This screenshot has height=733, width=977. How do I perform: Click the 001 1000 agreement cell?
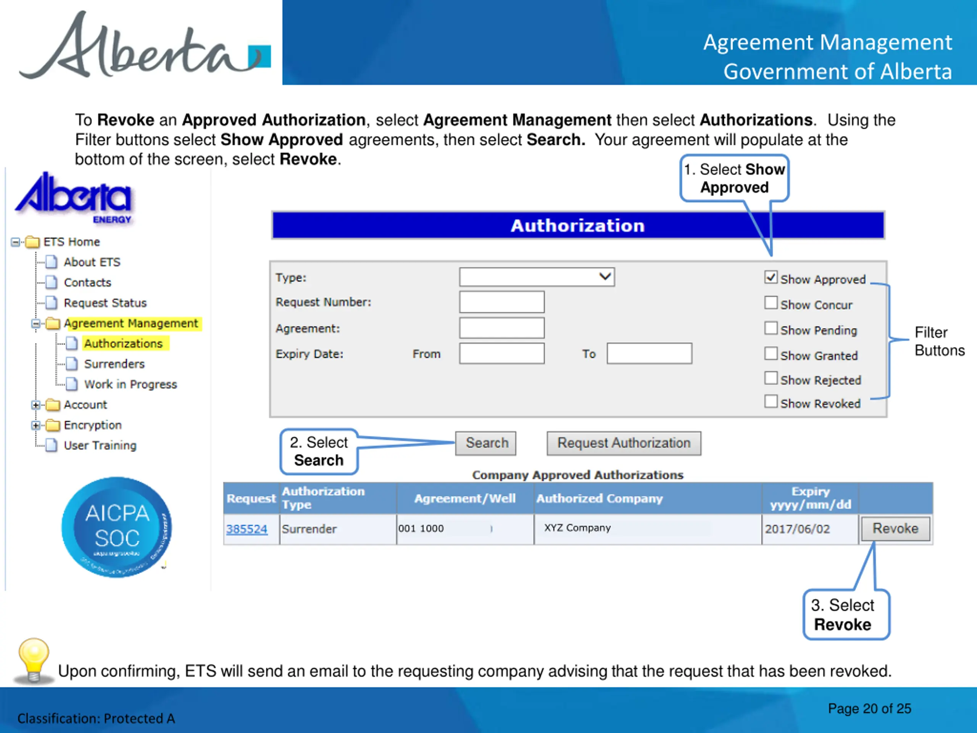[465, 529]
